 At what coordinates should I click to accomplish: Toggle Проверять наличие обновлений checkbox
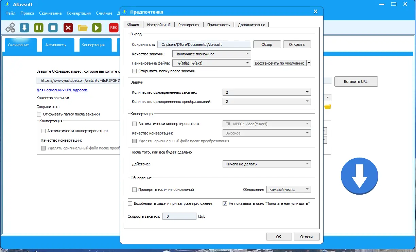tap(134, 190)
